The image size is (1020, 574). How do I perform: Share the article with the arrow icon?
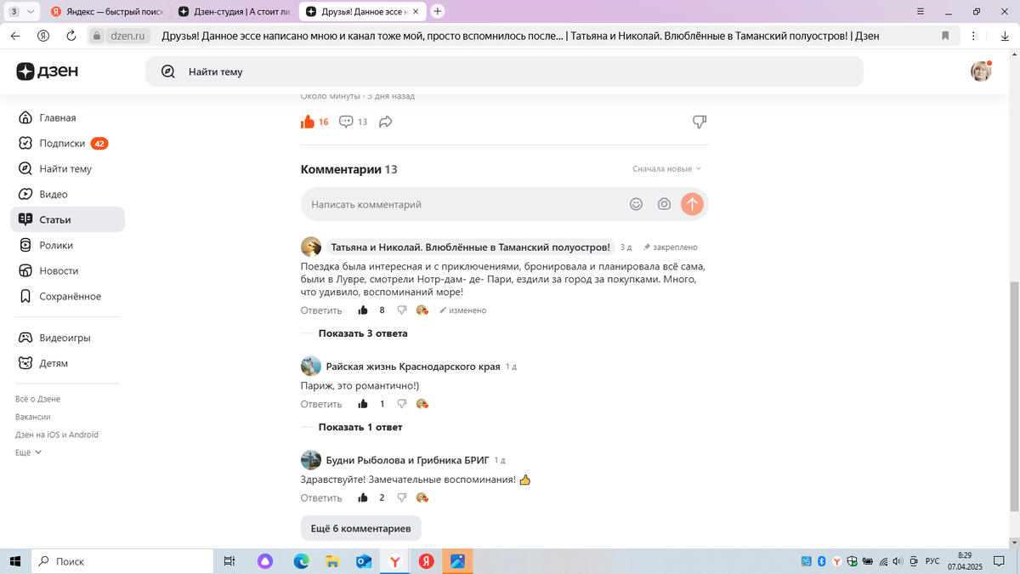click(385, 122)
